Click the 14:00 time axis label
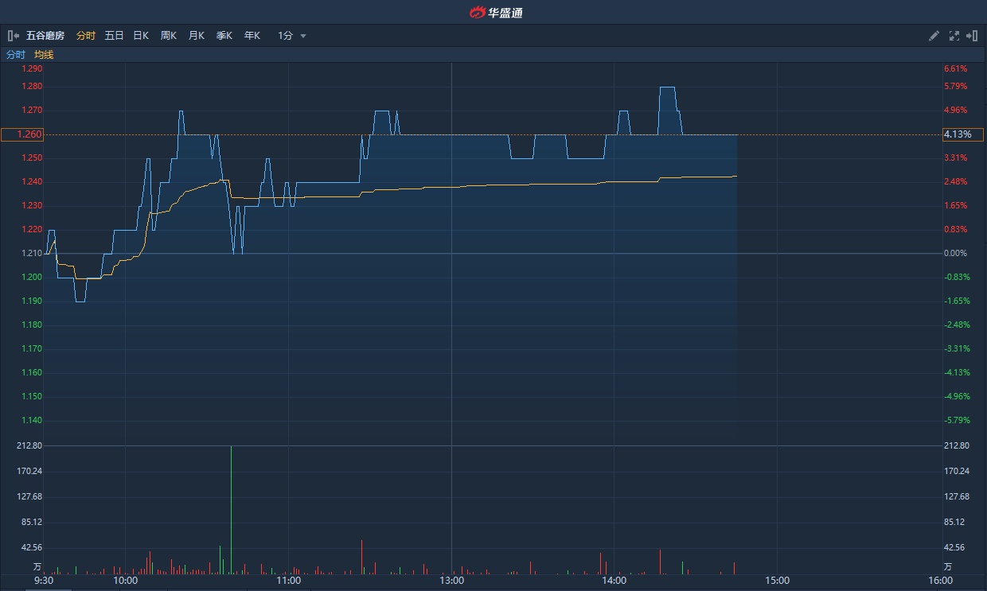987x591 pixels. [614, 581]
